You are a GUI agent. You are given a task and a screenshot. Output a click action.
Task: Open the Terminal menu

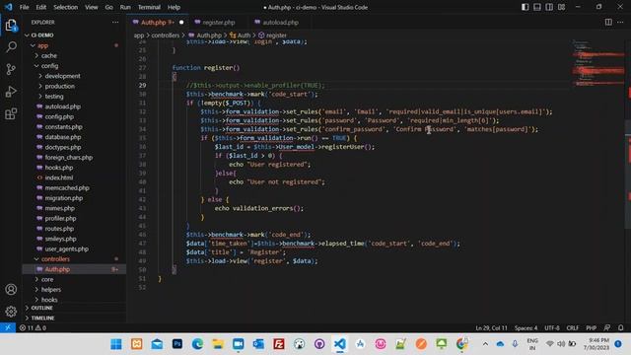tap(149, 7)
